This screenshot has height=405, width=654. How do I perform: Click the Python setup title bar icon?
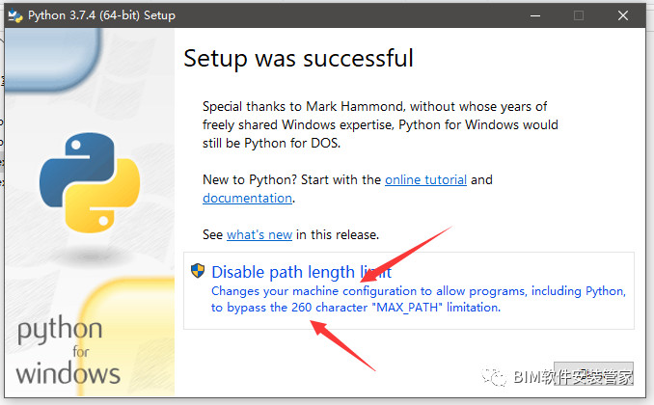pos(15,15)
